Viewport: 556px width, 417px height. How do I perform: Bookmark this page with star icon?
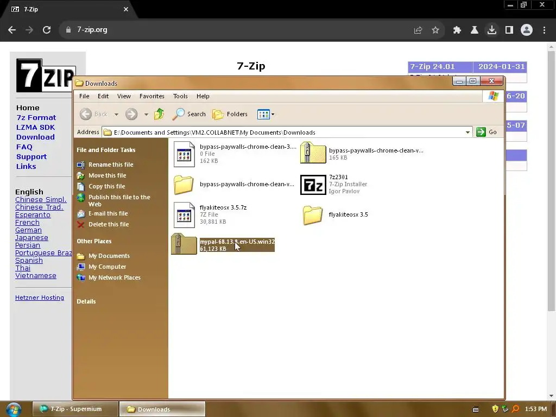pos(435,30)
